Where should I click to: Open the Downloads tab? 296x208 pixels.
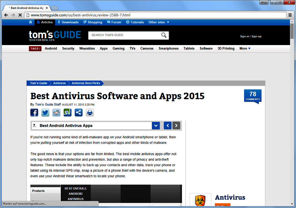coord(68,22)
